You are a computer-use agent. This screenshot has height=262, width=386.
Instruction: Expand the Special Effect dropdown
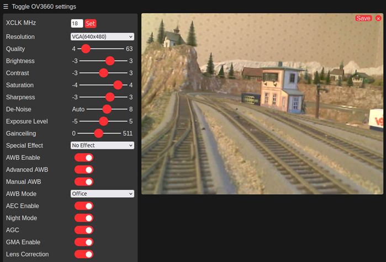[102, 146]
